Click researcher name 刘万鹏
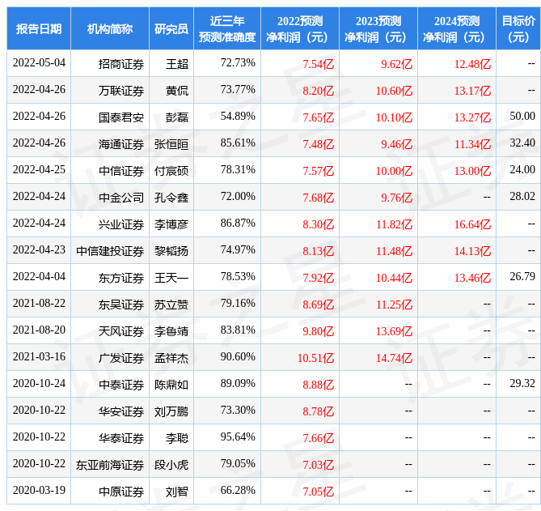This screenshot has width=541, height=511. tap(171, 411)
